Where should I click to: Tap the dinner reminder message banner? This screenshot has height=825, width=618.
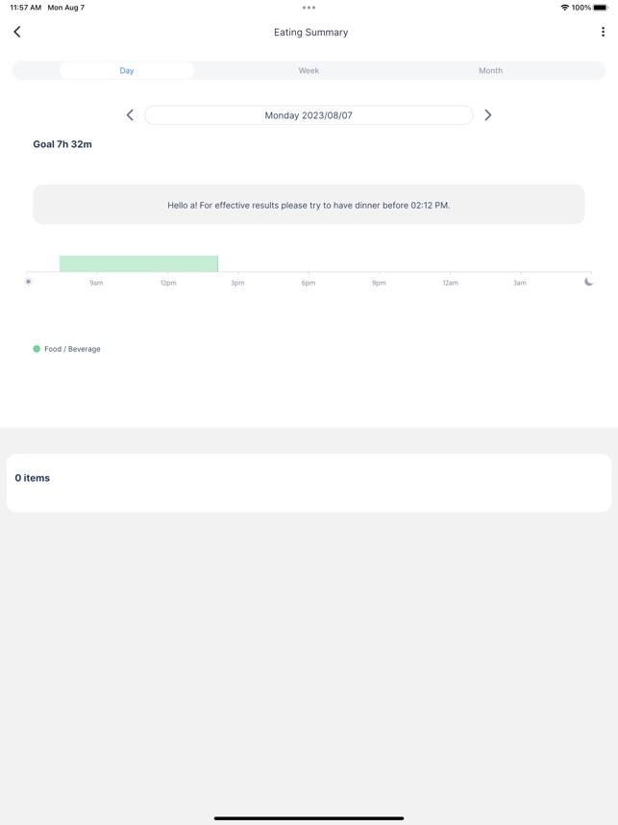pyautogui.click(x=309, y=205)
